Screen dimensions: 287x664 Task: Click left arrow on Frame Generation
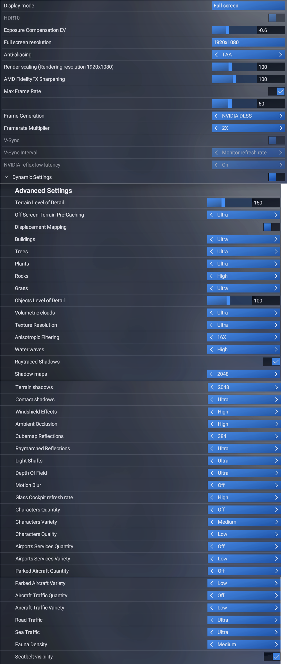coord(216,116)
